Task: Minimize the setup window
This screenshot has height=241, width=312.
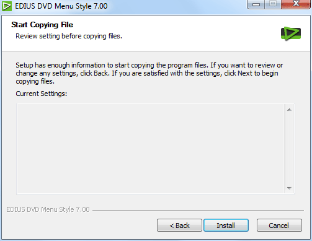Action: tap(256, 4)
